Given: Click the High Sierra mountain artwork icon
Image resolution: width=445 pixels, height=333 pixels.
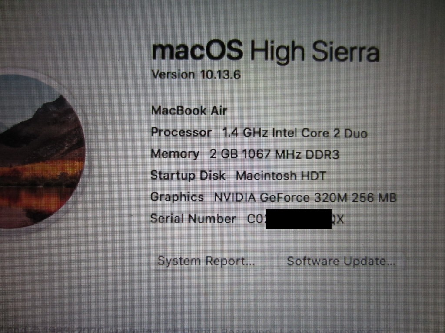Looking at the screenshot, I should click(x=40, y=151).
